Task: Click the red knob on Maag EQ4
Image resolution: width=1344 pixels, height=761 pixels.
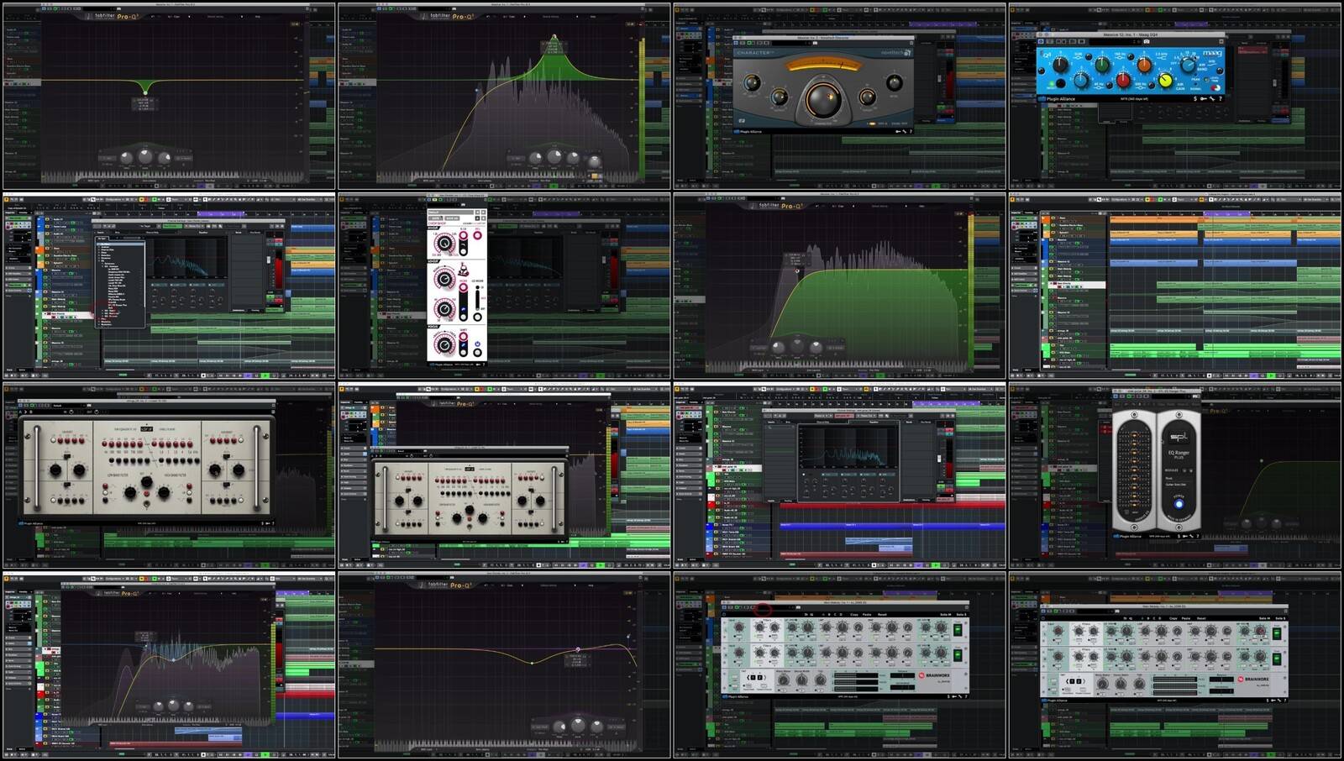Action: click(x=1123, y=80)
